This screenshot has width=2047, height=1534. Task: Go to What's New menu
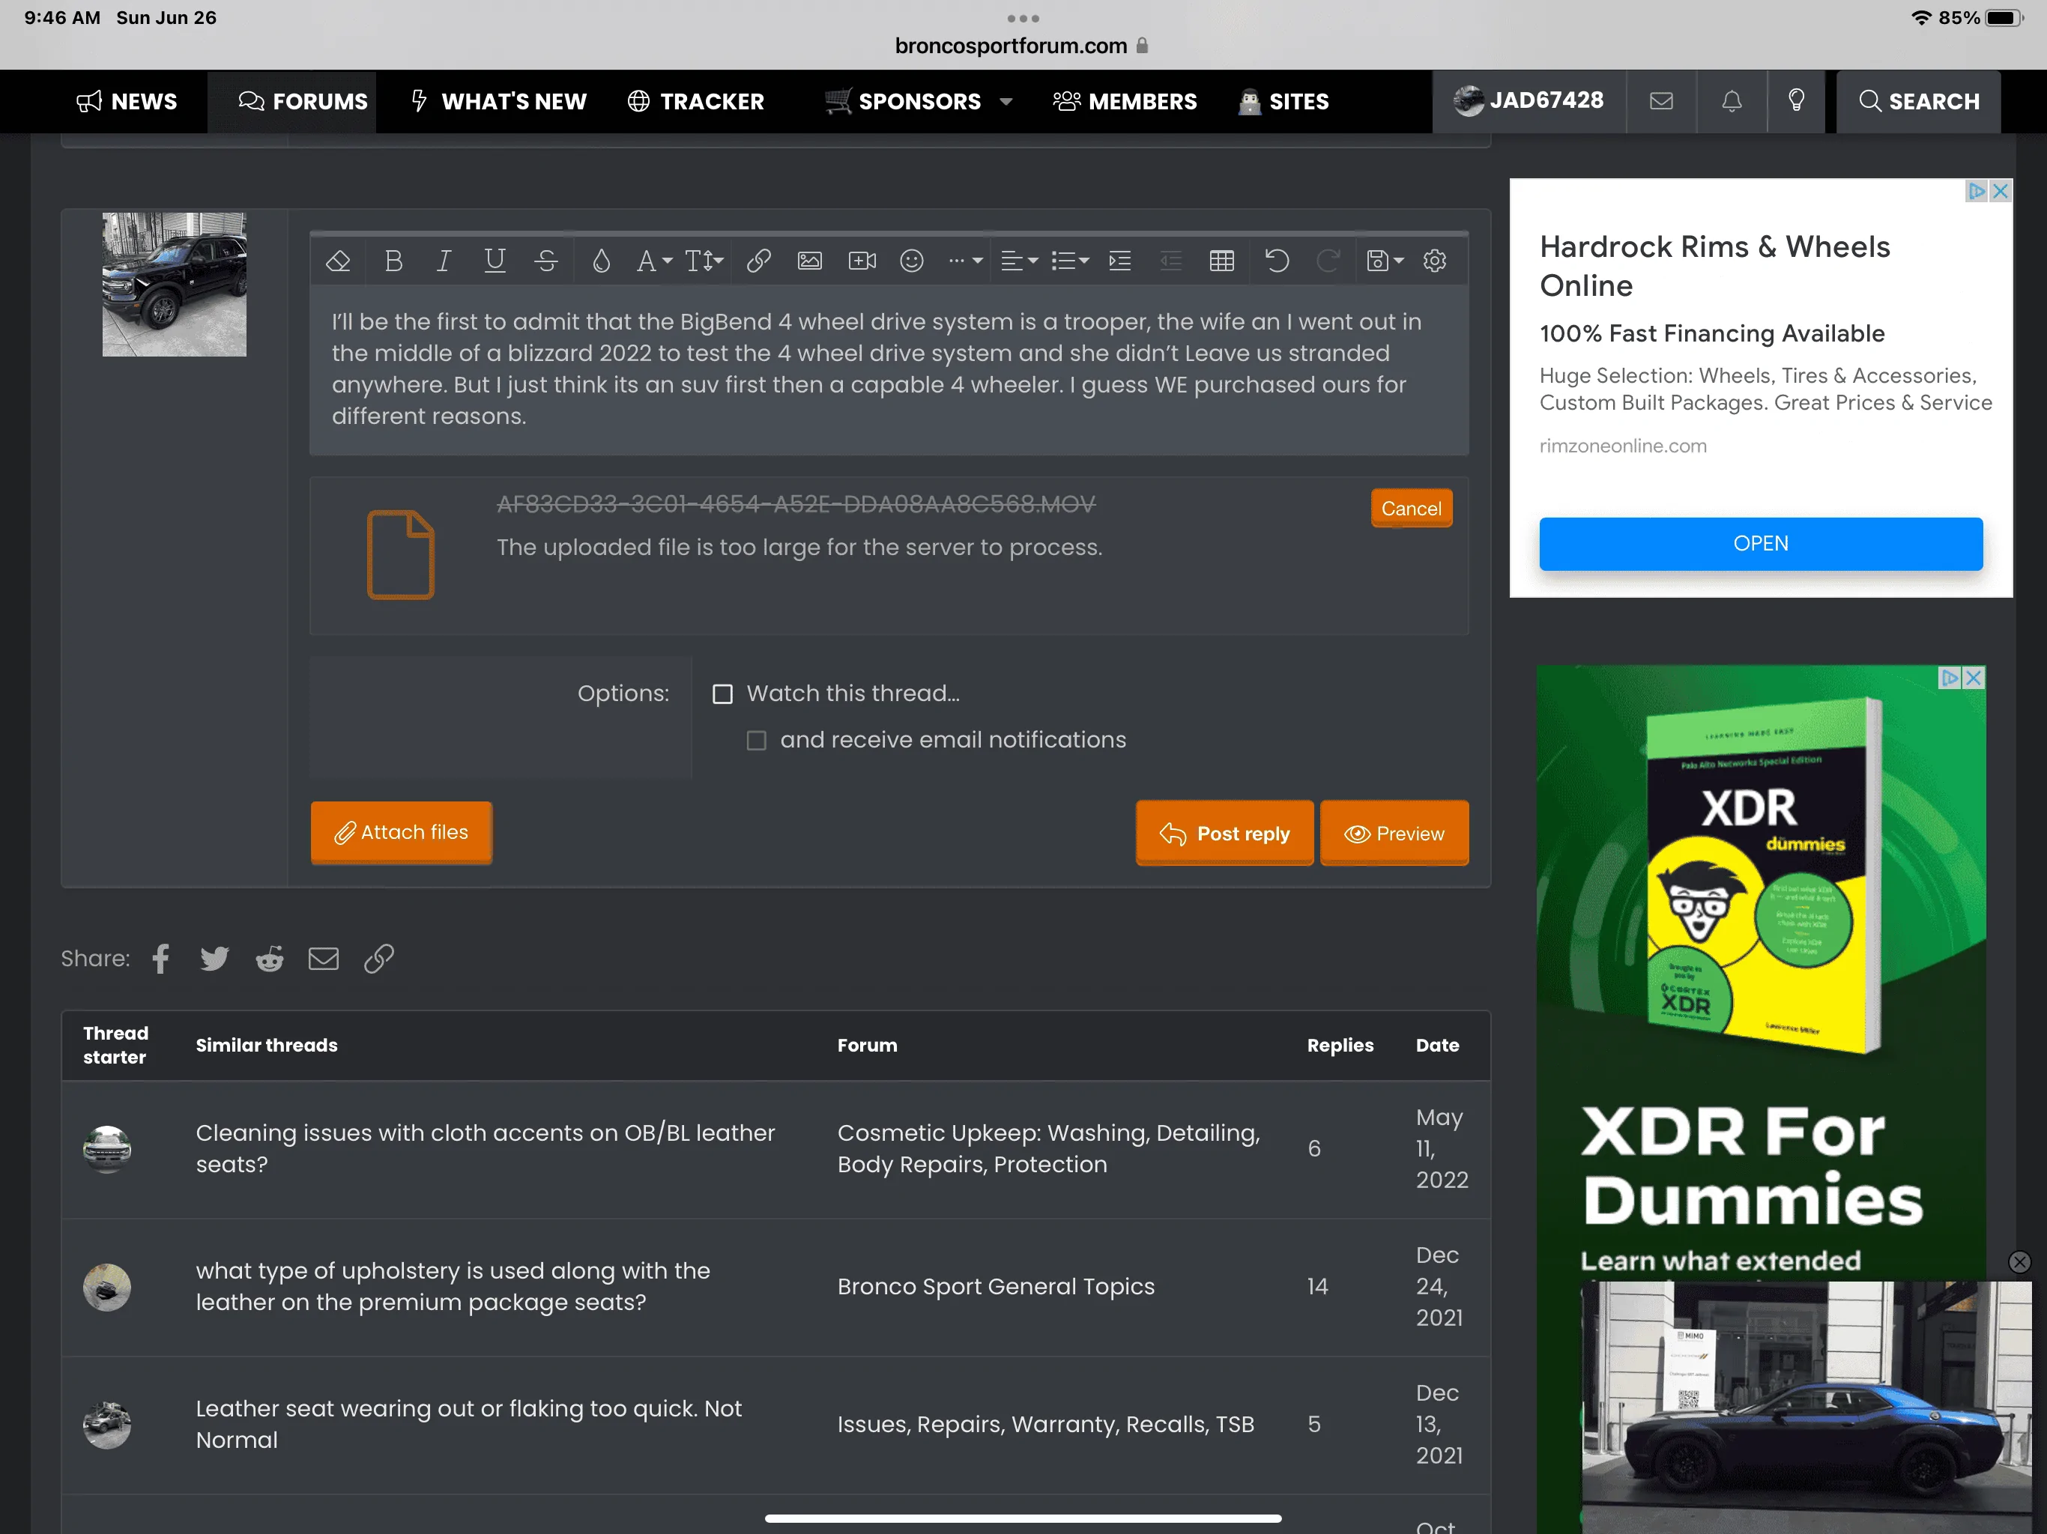pyautogui.click(x=499, y=102)
